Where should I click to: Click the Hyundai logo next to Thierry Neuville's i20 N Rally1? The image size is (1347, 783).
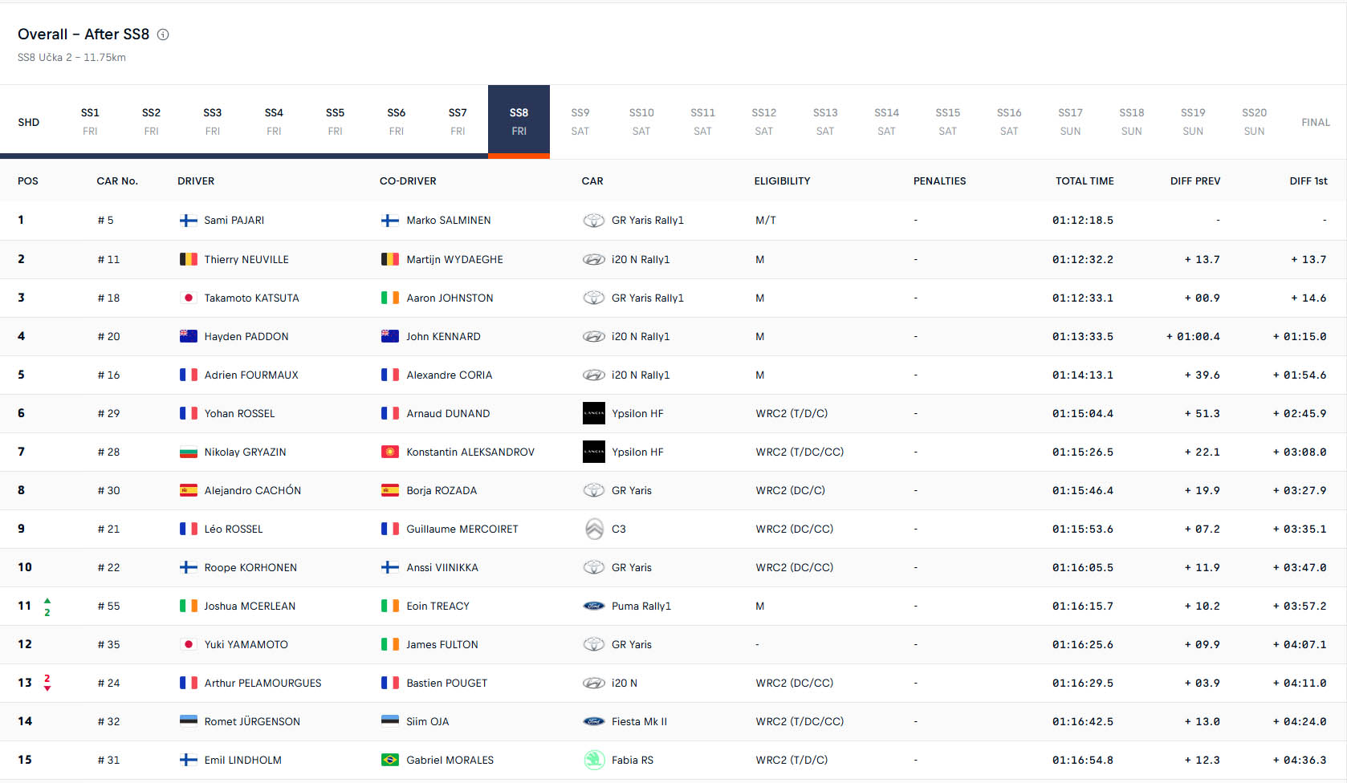coord(593,259)
